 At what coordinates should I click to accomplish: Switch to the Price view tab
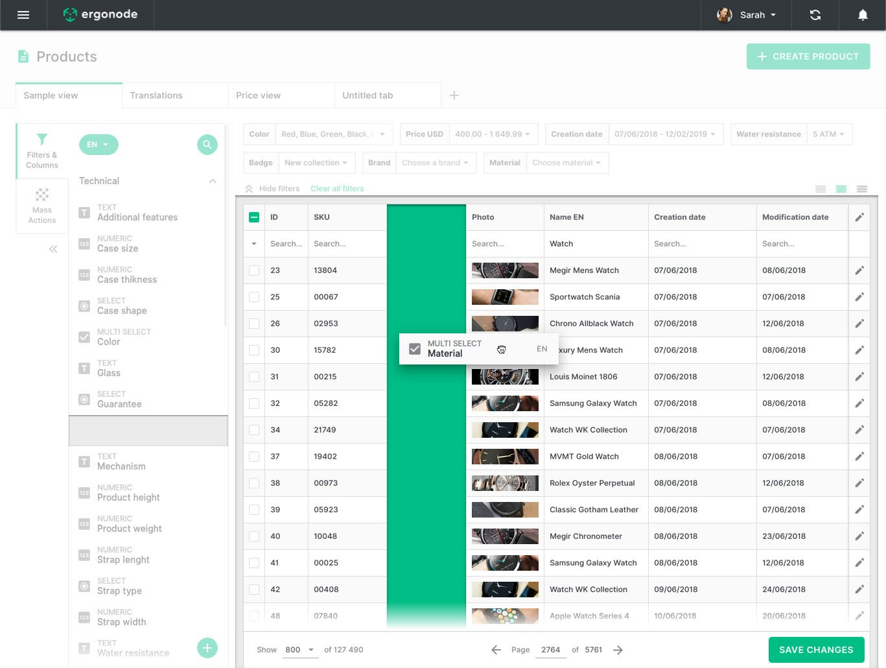[x=259, y=95]
